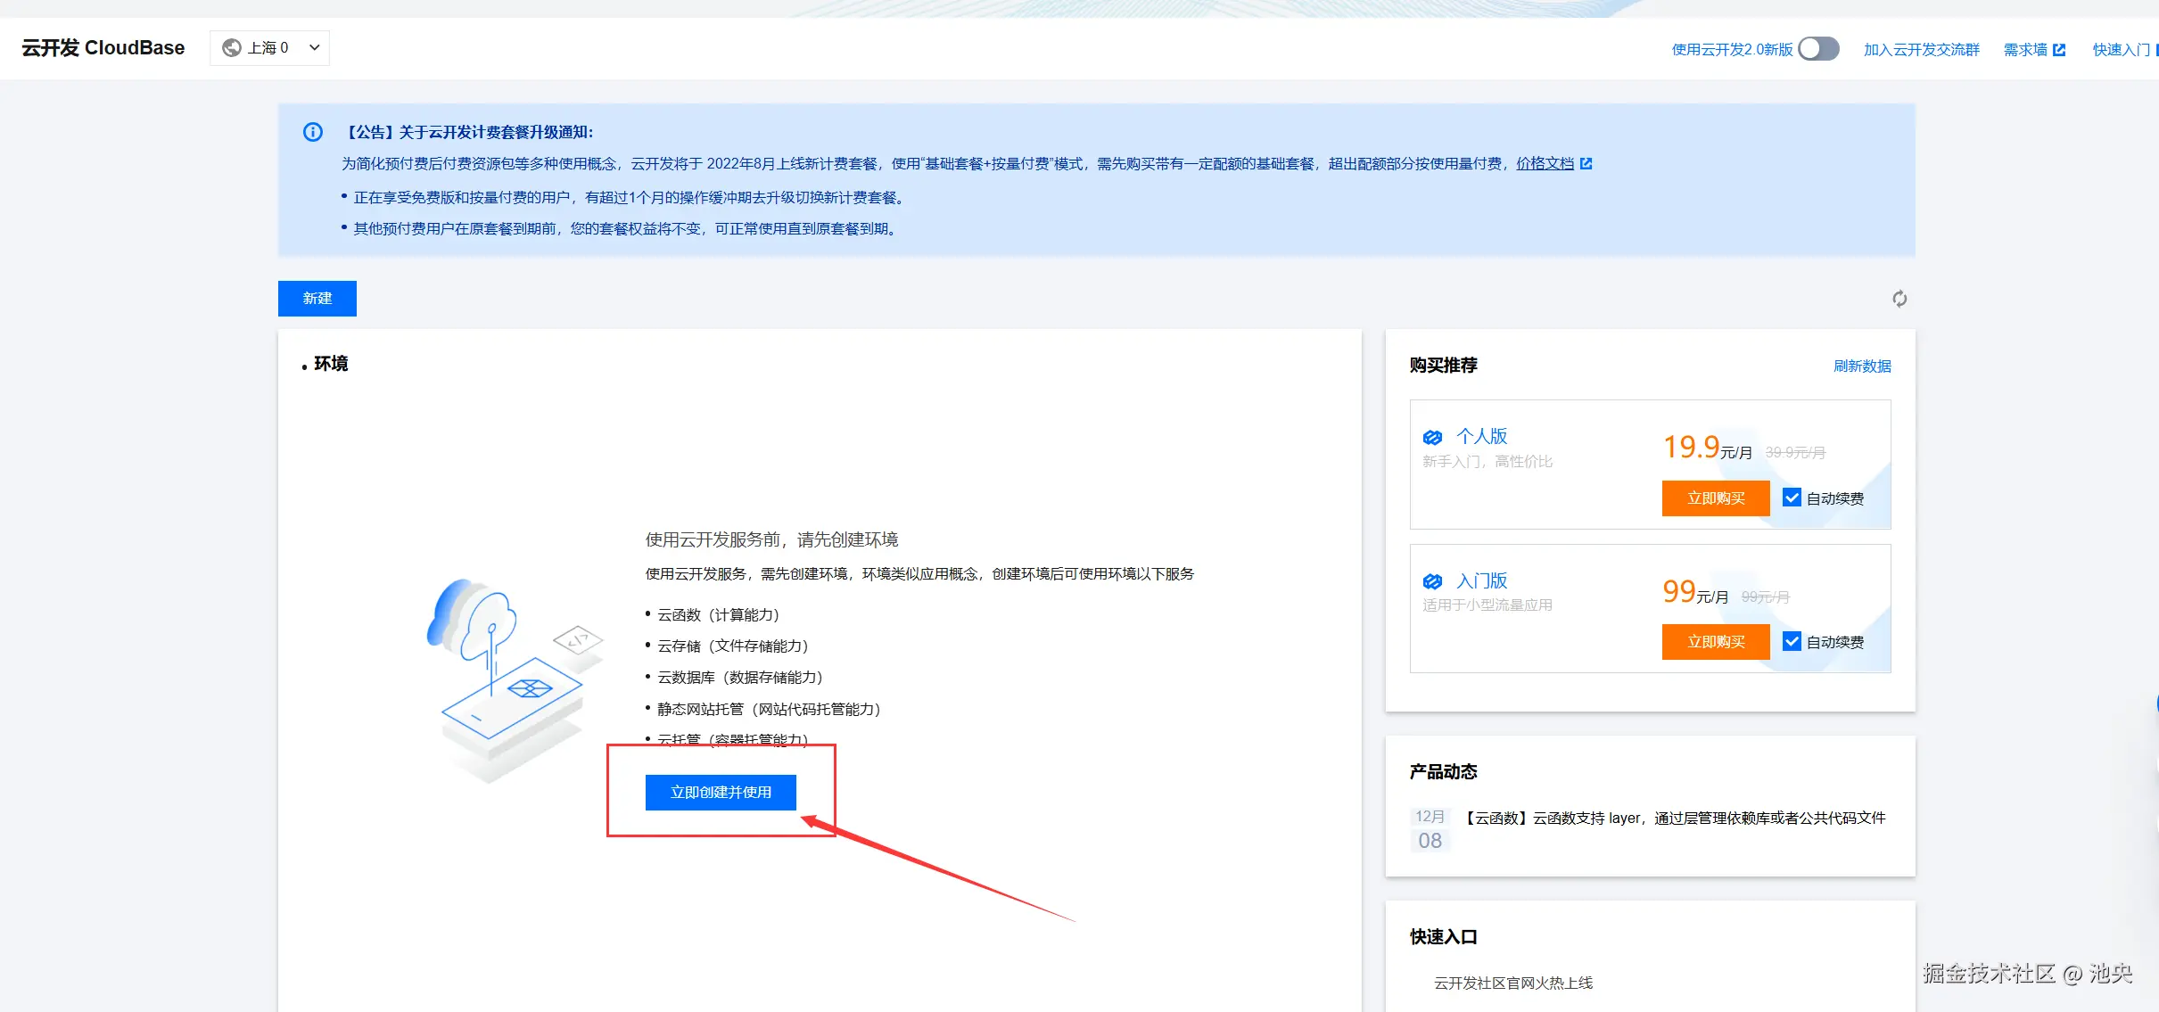Click the 个人版 plan logo icon
Viewport: 2159px width, 1012px height.
point(1432,437)
